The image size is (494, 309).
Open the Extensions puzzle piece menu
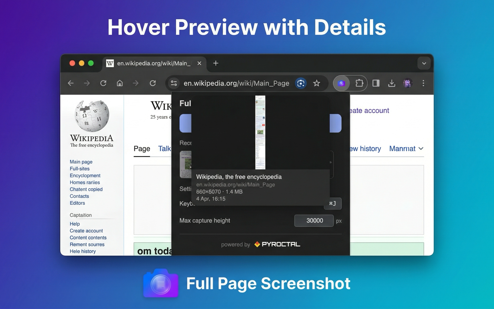click(x=359, y=83)
